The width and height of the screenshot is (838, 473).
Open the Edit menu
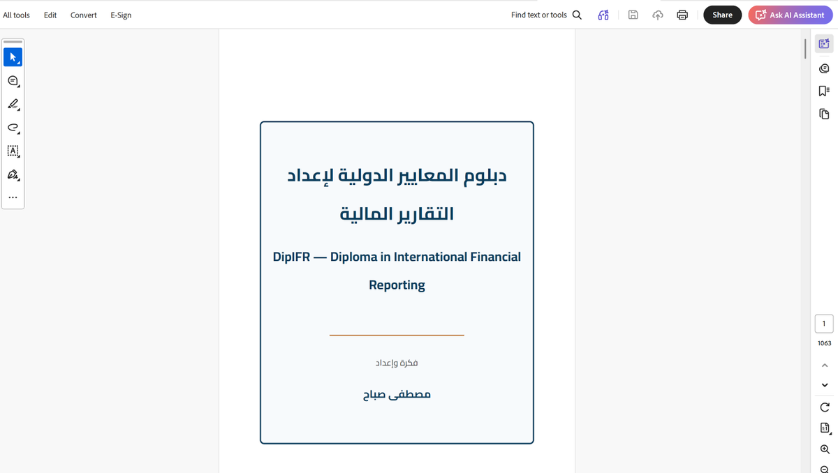click(x=50, y=15)
